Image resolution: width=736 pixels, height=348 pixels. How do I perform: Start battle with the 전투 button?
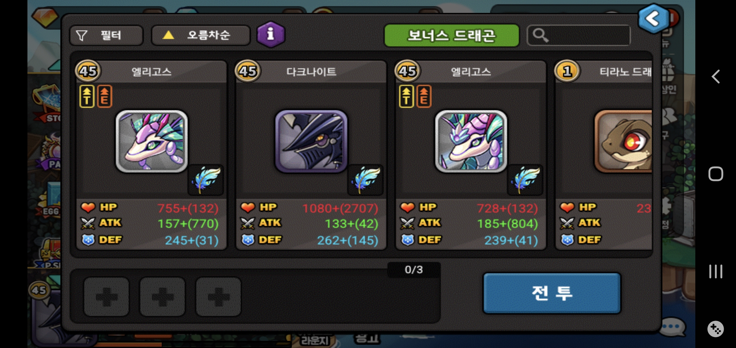[552, 293]
